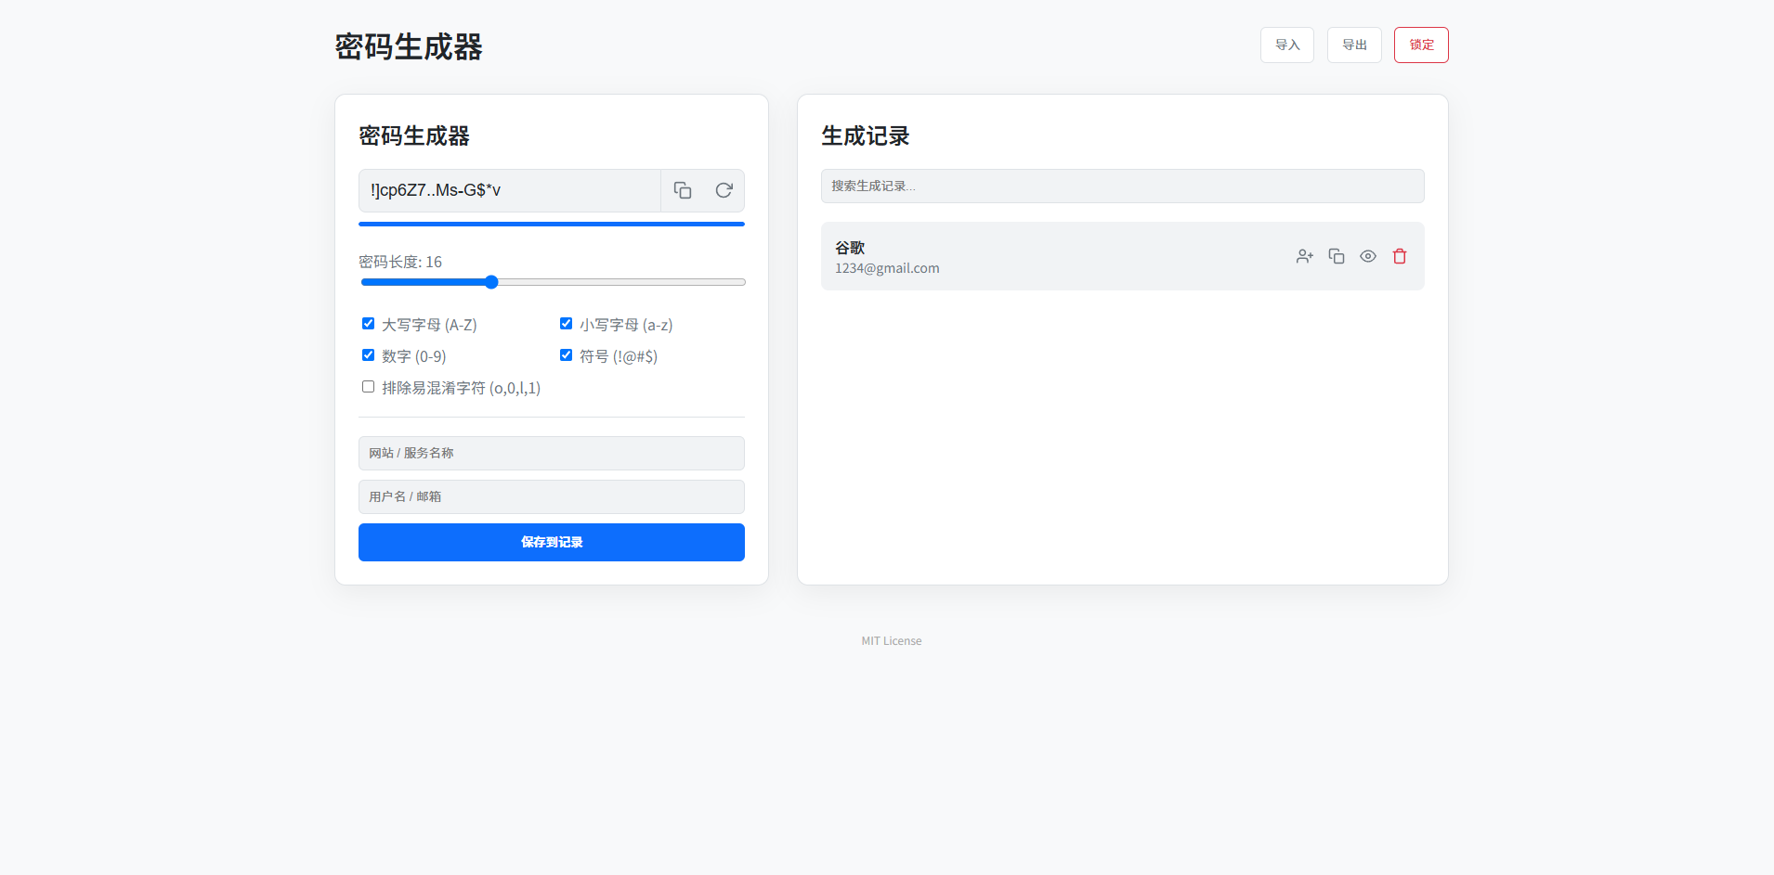Screen dimensions: 1774x875
Task: Click the 导出 button
Action: pyautogui.click(x=1353, y=45)
